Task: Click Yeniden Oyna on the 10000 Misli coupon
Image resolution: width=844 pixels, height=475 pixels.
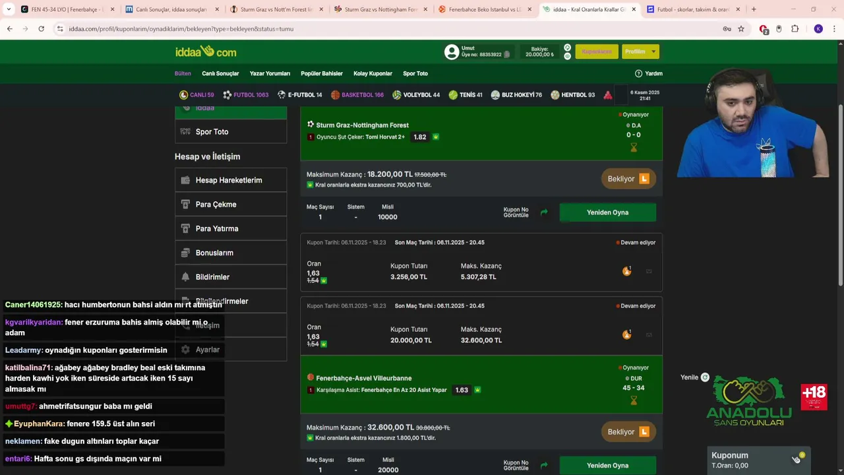Action: coord(607,212)
